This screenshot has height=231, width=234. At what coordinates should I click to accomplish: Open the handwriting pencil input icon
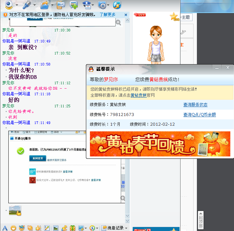(47, 228)
